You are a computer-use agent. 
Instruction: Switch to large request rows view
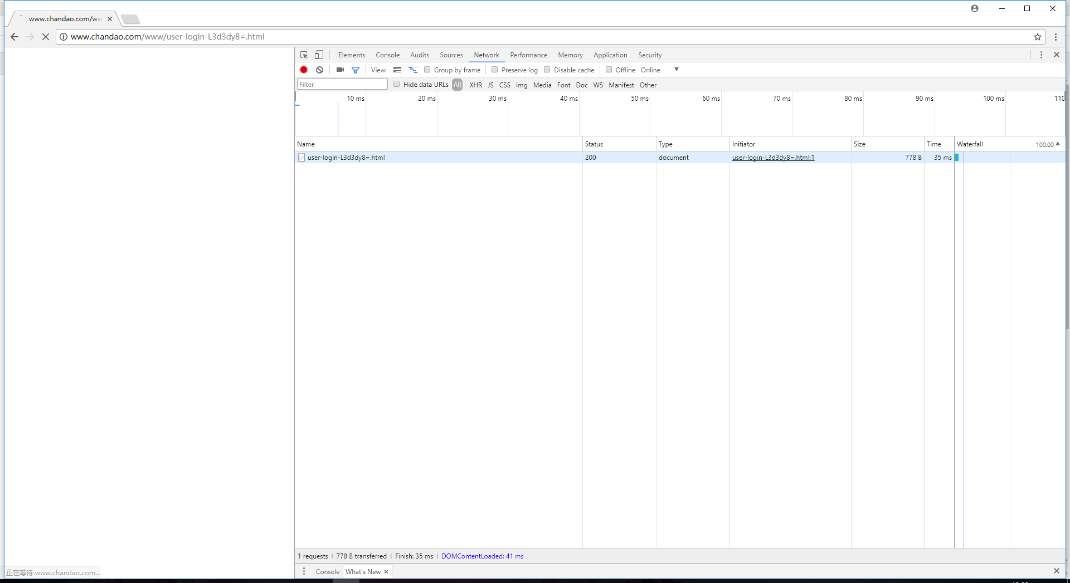(397, 70)
